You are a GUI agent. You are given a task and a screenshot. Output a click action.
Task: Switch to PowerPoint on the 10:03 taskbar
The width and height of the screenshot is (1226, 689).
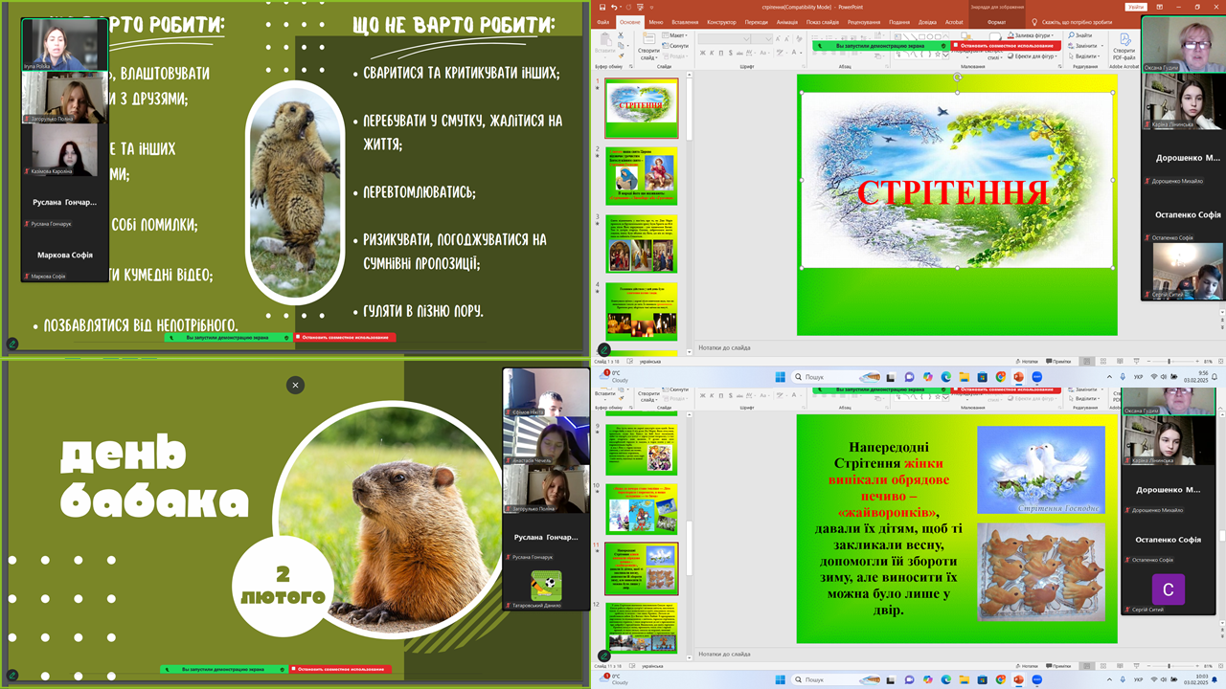1018,680
